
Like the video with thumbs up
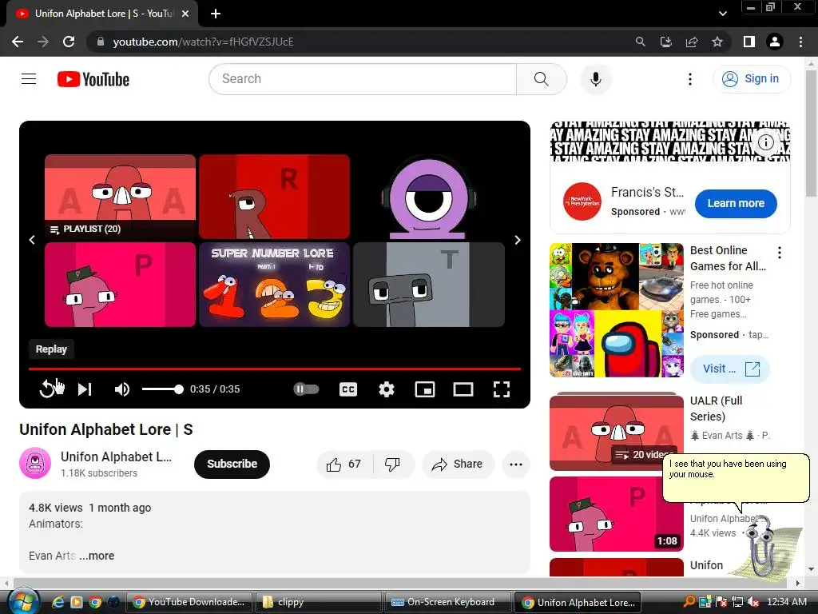click(344, 464)
